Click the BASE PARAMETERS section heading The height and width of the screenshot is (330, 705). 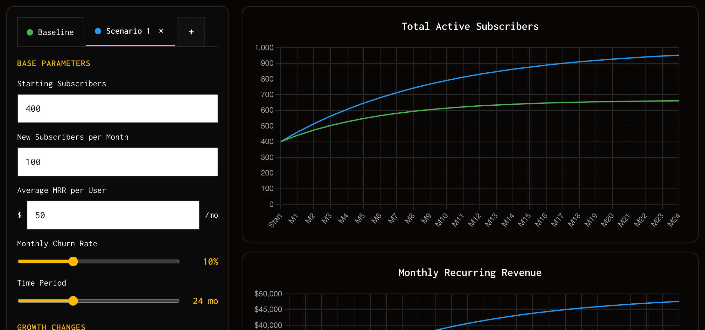click(x=53, y=63)
